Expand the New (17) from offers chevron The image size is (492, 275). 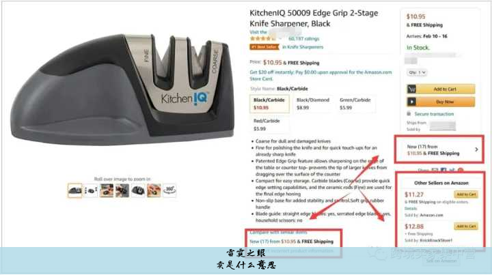click(x=476, y=149)
